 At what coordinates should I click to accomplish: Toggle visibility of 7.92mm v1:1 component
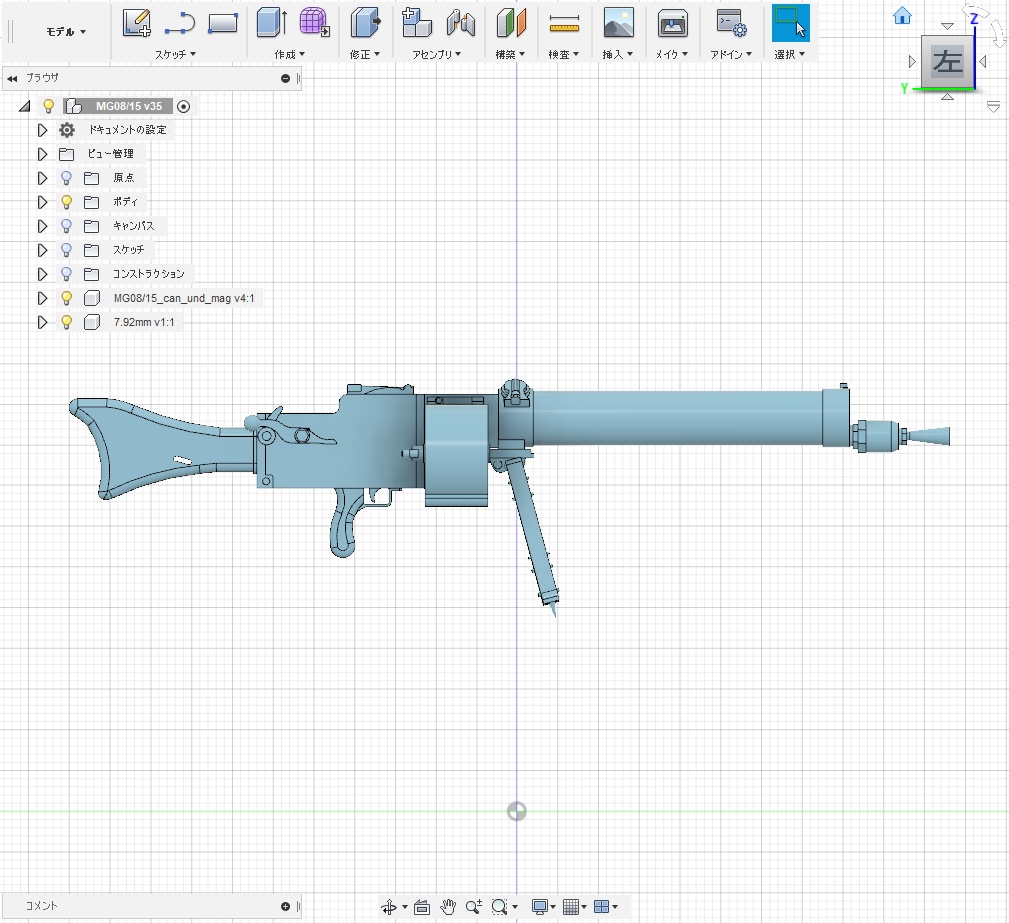(x=67, y=322)
